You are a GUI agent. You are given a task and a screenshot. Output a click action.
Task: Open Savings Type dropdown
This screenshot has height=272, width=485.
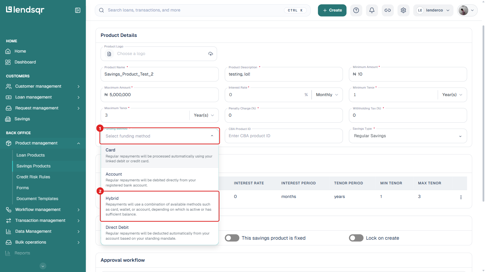(x=408, y=136)
